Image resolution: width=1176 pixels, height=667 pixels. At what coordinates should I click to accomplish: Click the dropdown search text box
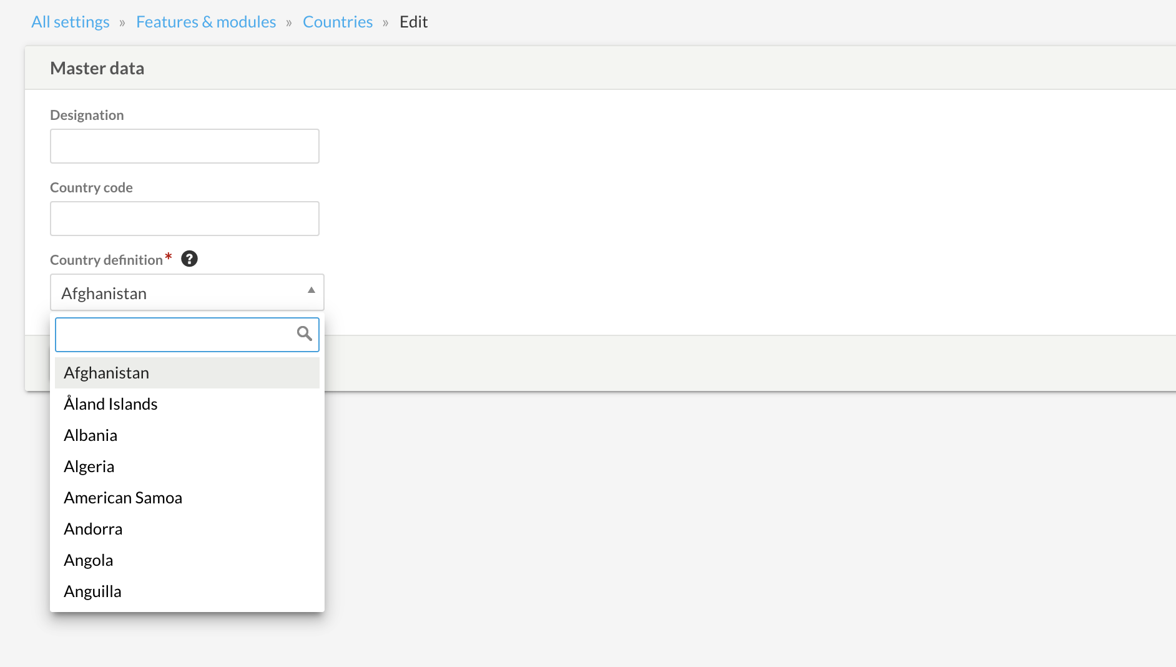click(187, 335)
